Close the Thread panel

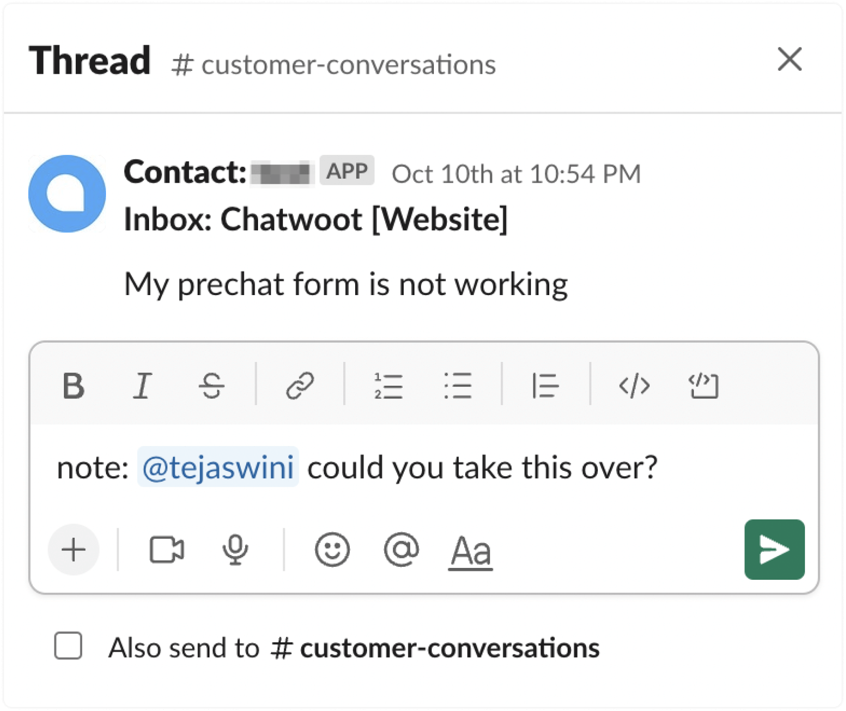click(x=790, y=59)
